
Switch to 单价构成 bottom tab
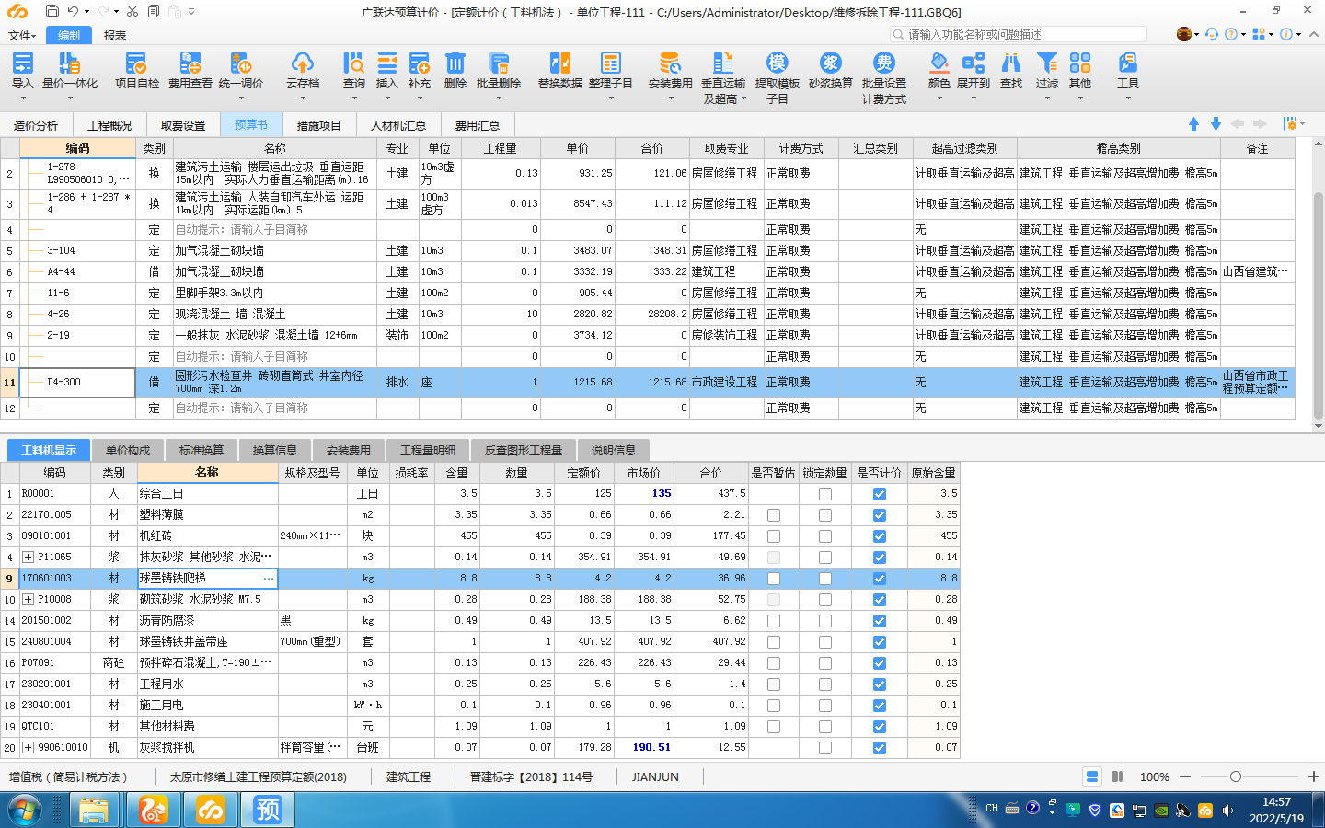point(128,450)
